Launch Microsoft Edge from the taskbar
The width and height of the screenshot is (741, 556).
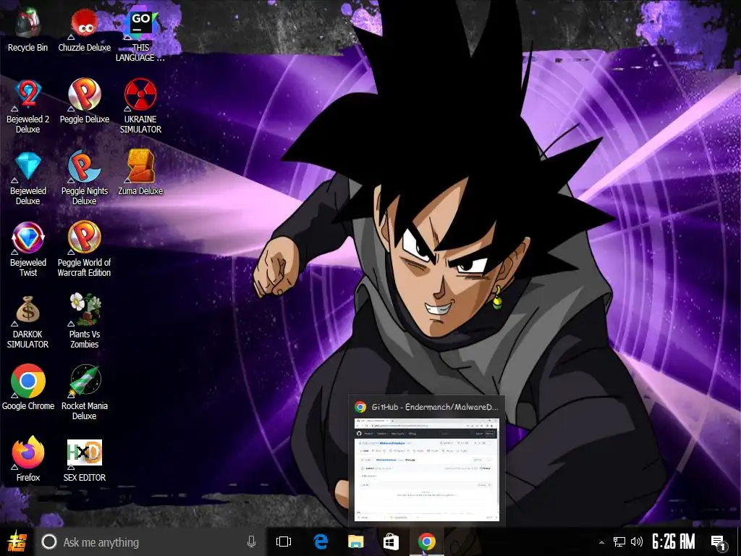(x=321, y=542)
